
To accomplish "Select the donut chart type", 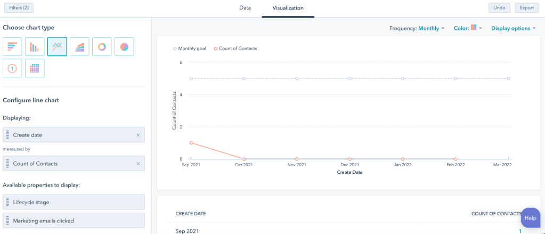I will [x=102, y=47].
